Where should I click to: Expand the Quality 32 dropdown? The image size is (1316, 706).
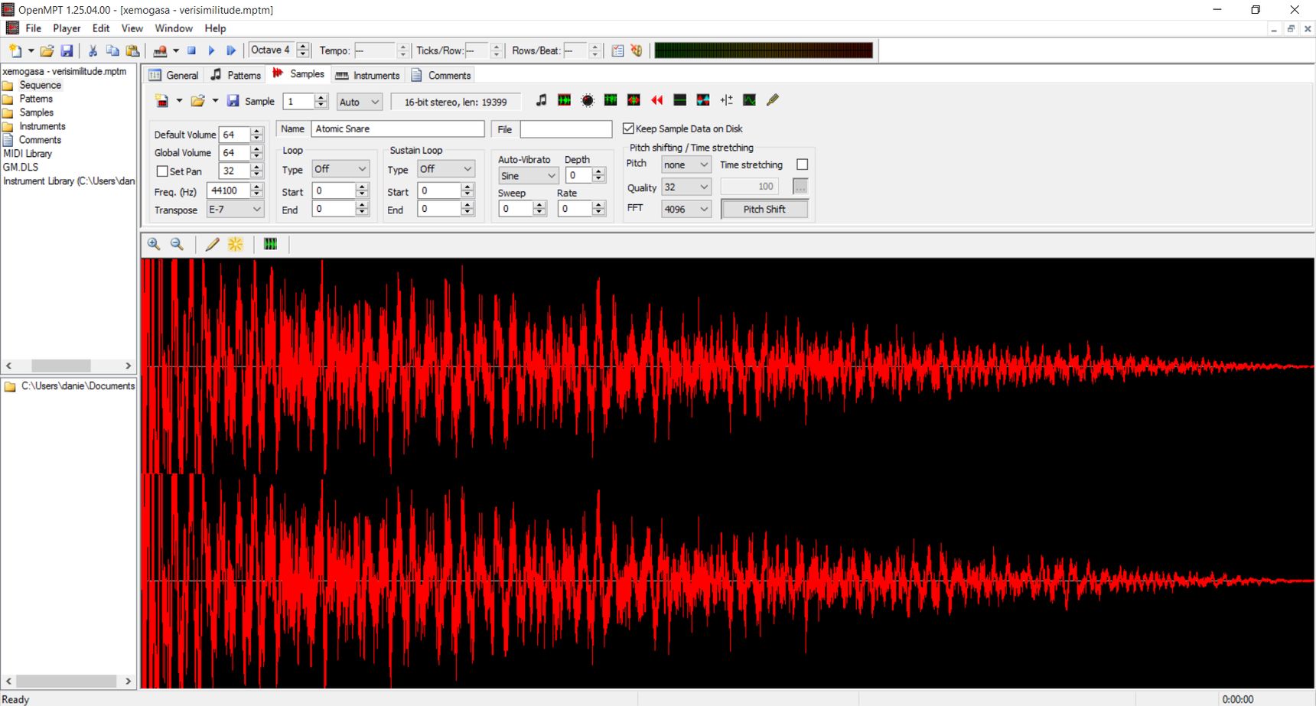[686, 187]
